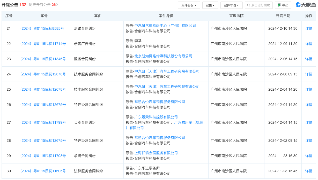Open the 案件年份 filter dropdown
This screenshot has height=180, width=318.
point(231,5)
